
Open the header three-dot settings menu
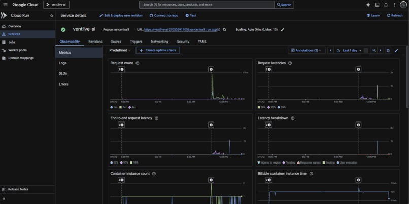point(395,5)
